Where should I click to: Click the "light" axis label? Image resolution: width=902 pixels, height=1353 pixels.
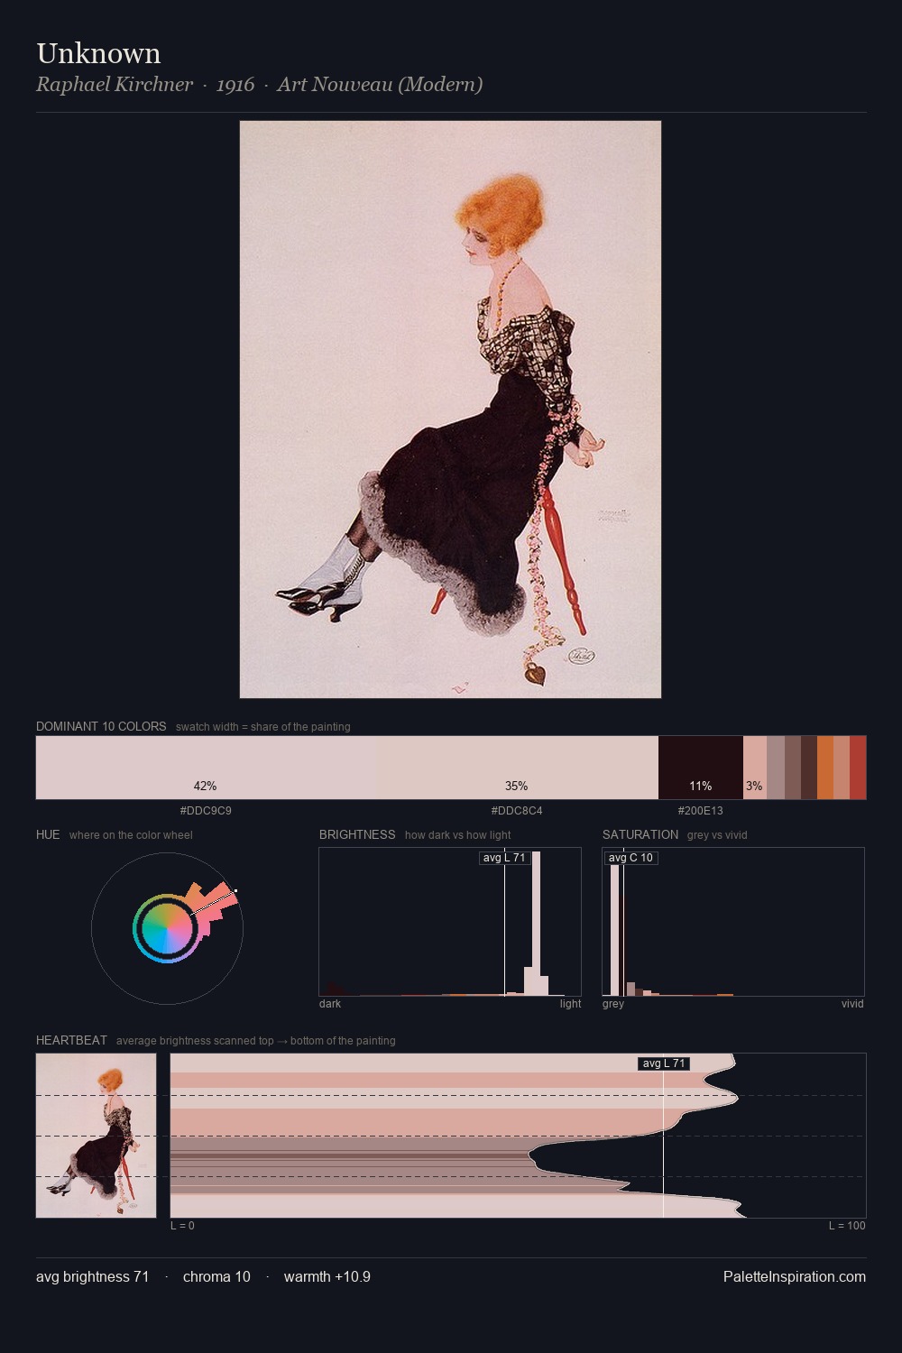[570, 1004]
